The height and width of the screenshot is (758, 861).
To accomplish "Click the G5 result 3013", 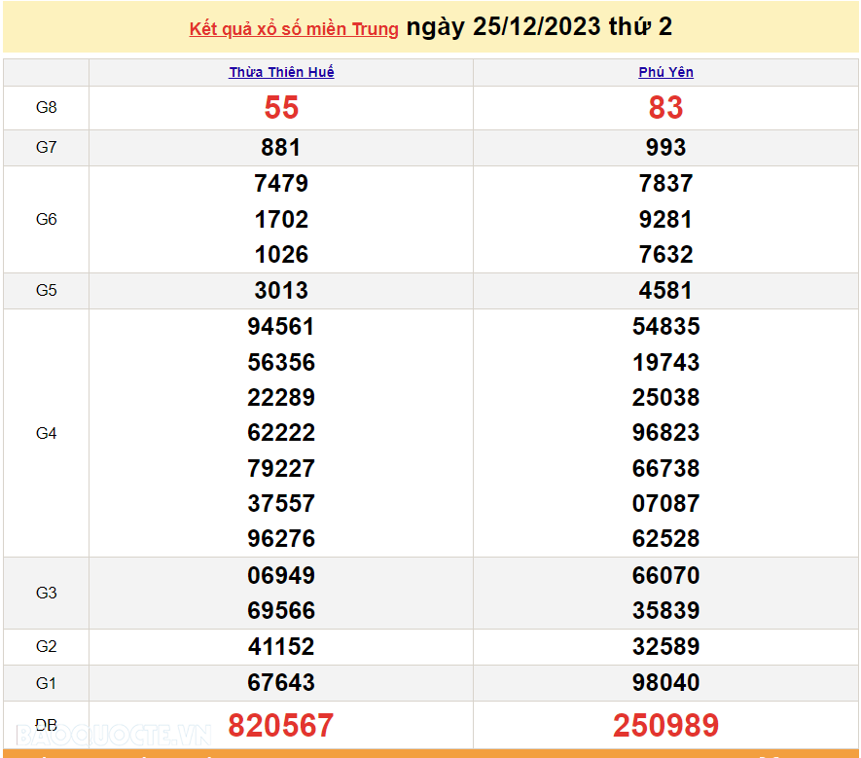I will coord(281,291).
